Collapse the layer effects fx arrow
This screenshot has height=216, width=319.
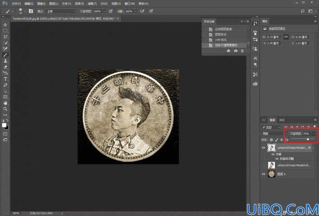[313, 148]
